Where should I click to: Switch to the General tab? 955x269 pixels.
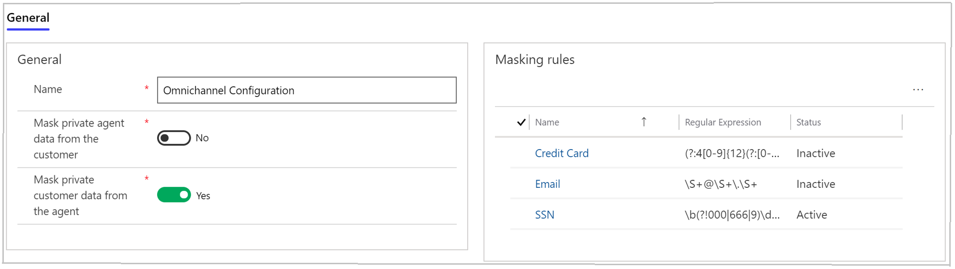[28, 18]
